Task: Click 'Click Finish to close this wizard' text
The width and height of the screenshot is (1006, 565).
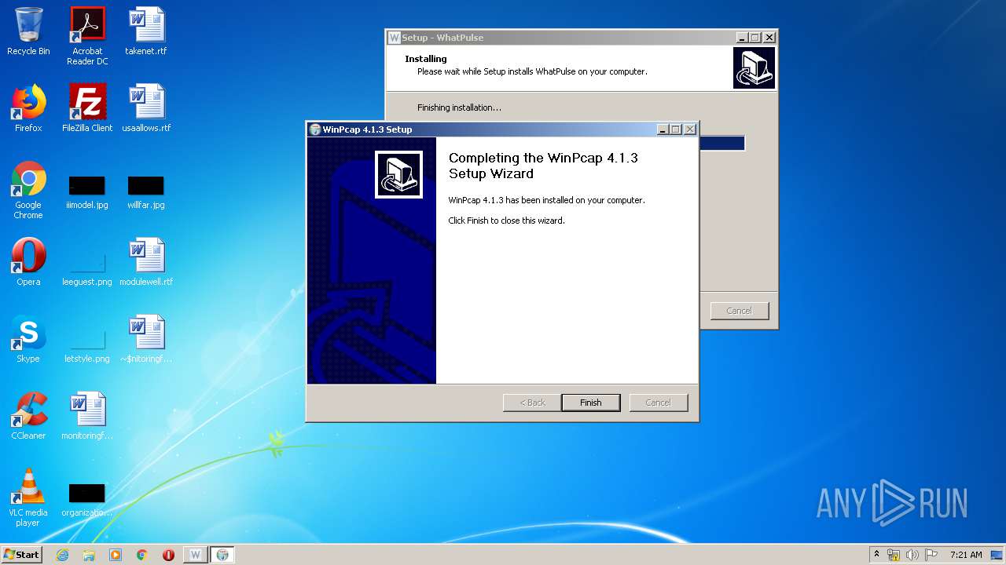Action: pyautogui.click(x=507, y=221)
